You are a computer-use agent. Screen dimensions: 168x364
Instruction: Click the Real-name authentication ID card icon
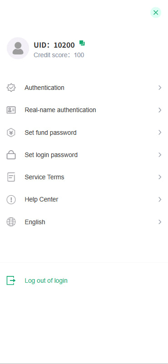[x=11, y=110]
